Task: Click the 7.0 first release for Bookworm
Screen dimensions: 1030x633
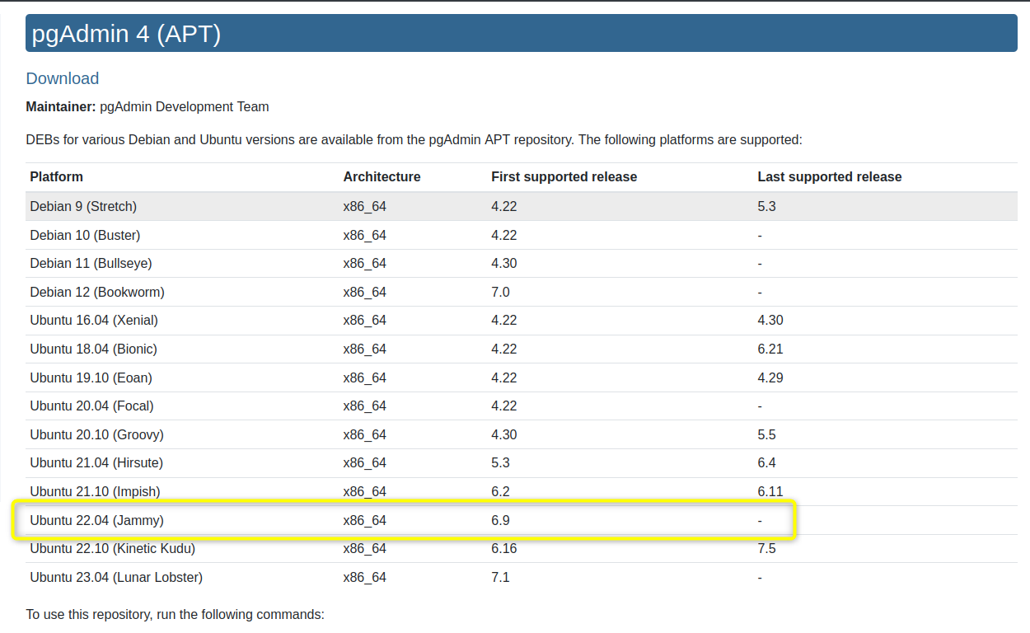Action: [x=500, y=292]
